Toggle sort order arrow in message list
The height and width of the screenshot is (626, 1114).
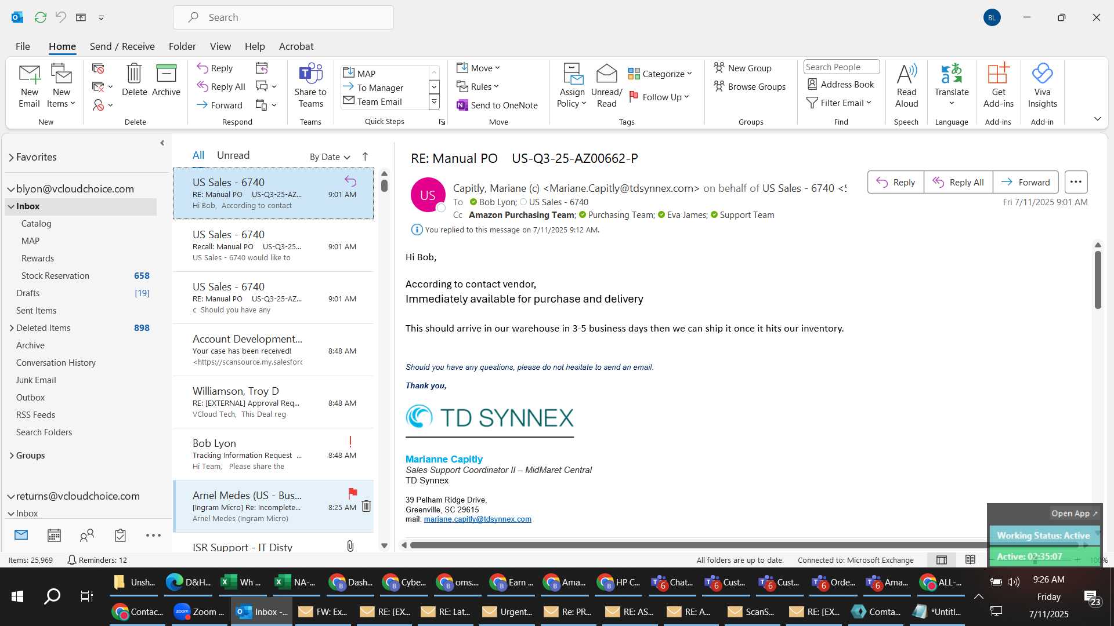tap(365, 156)
